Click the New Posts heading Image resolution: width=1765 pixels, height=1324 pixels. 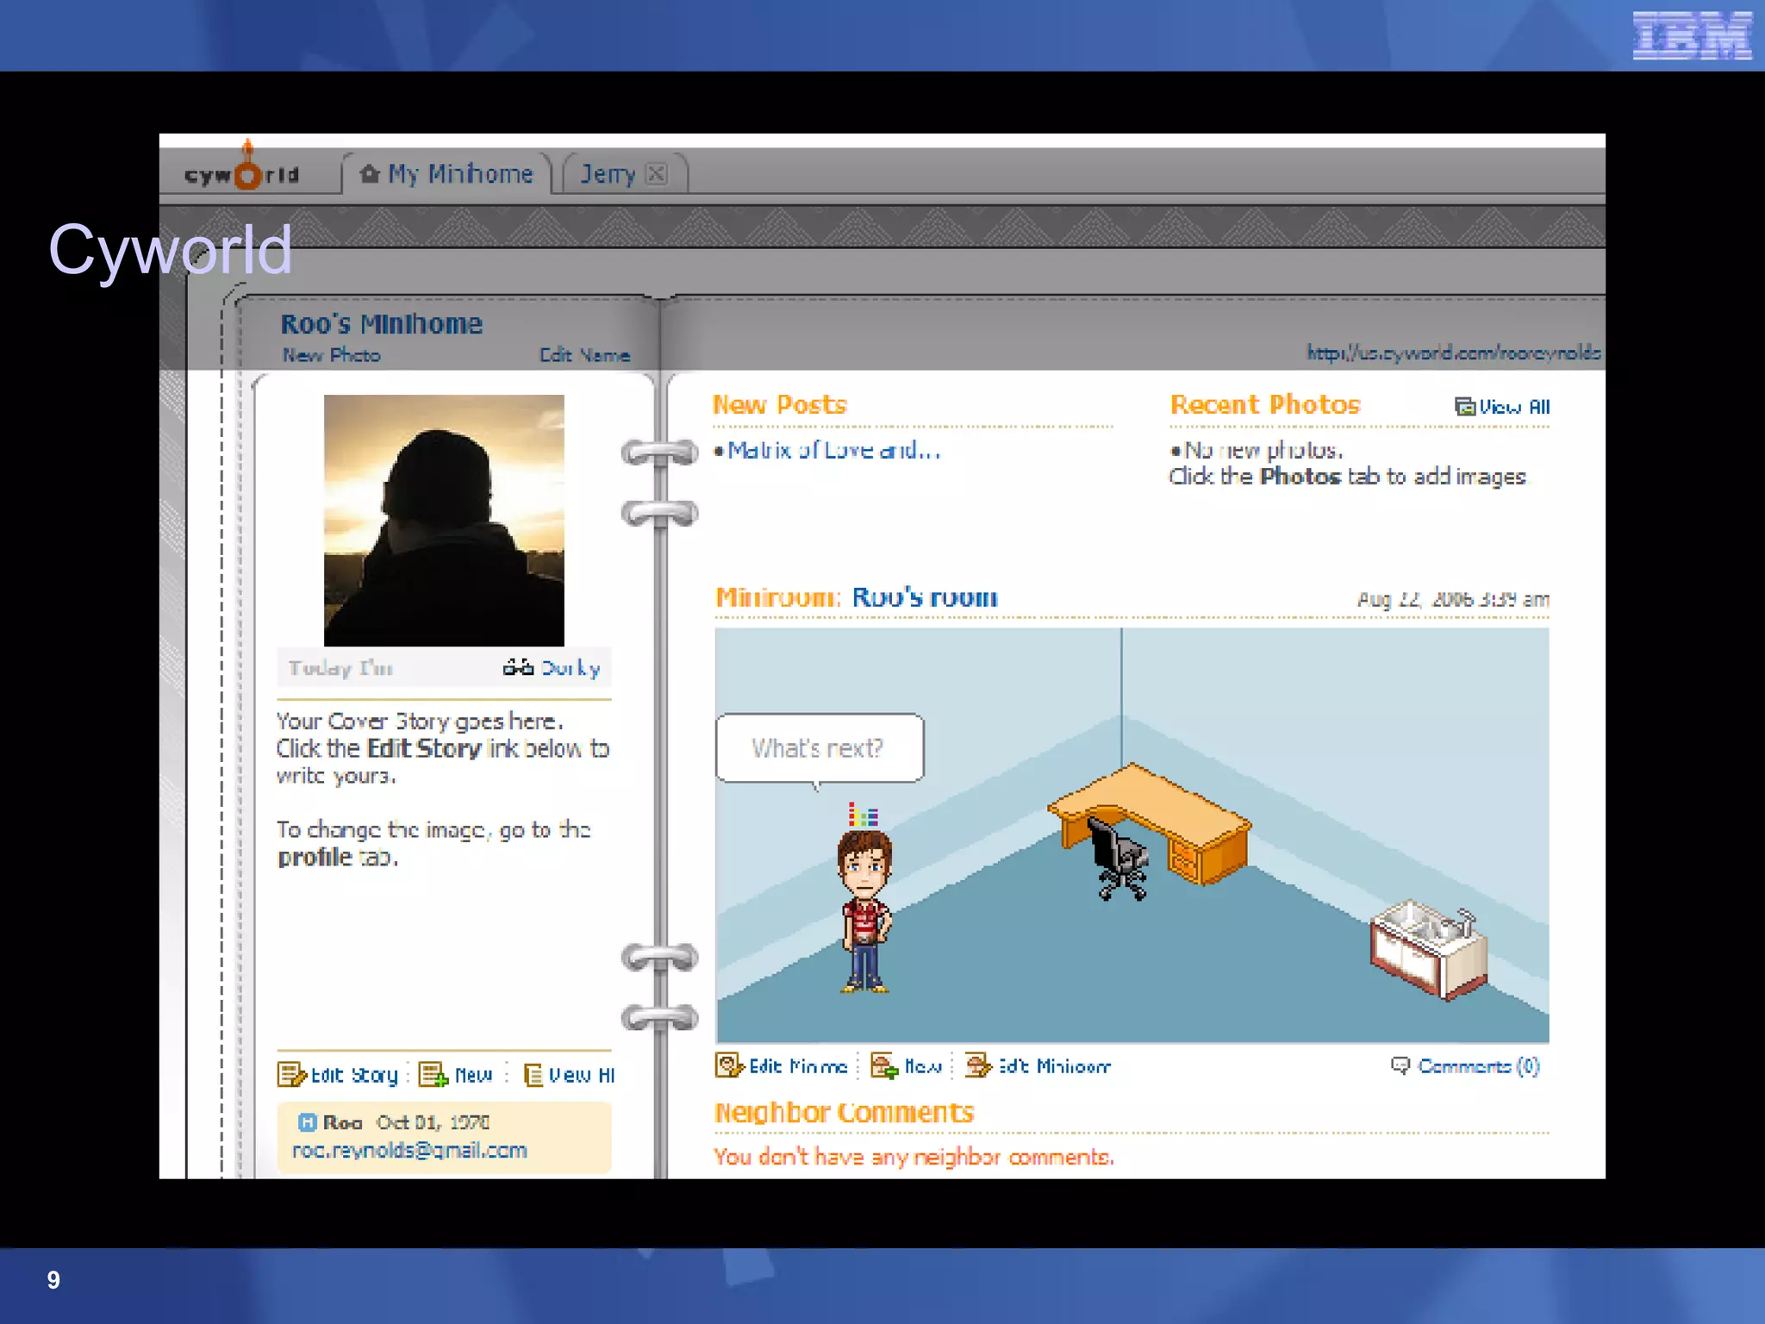pos(780,404)
